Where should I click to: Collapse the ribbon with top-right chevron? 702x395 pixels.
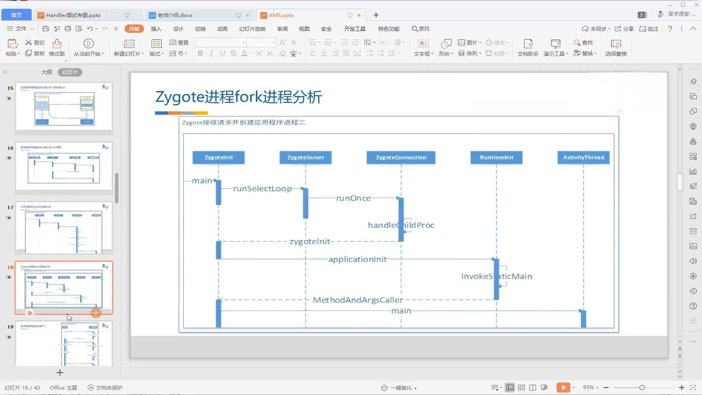coord(693,29)
